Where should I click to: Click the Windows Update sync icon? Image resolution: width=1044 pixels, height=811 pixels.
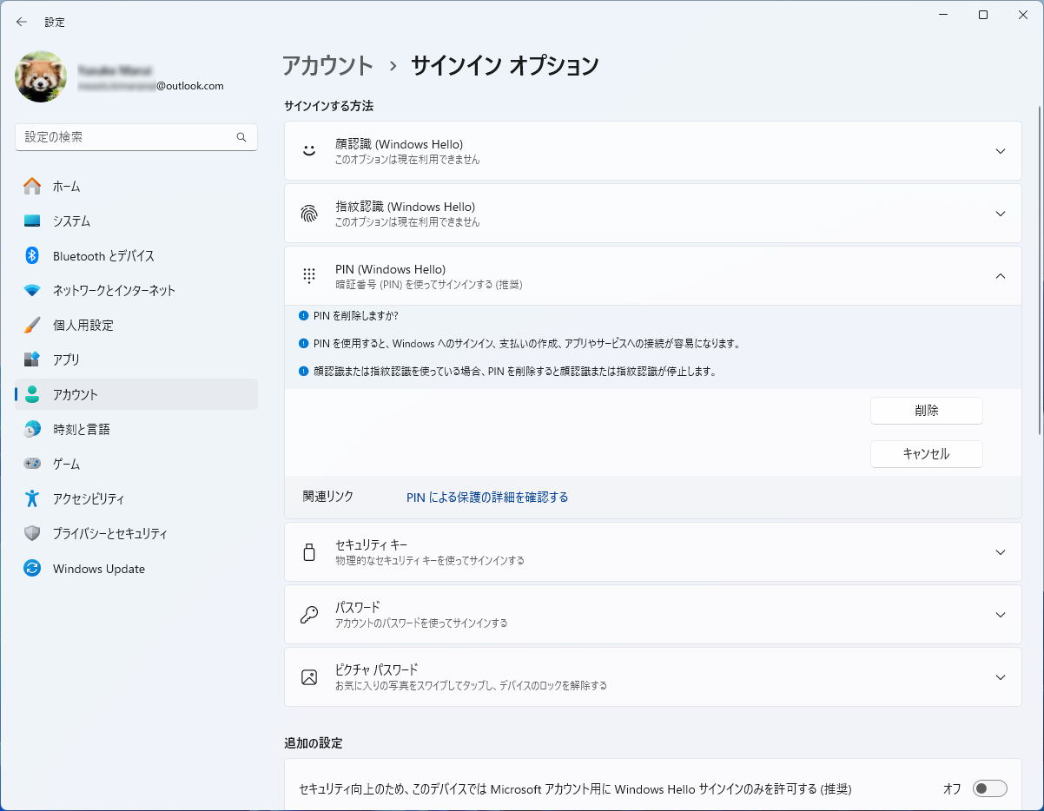pyautogui.click(x=32, y=569)
